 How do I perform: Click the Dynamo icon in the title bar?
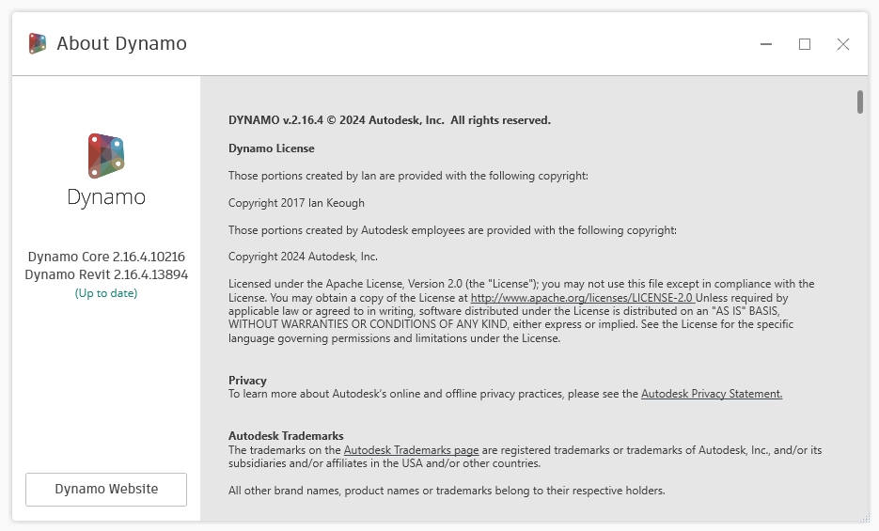coord(38,43)
